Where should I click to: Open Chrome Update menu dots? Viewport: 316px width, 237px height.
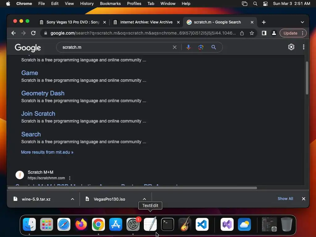[x=302, y=33]
